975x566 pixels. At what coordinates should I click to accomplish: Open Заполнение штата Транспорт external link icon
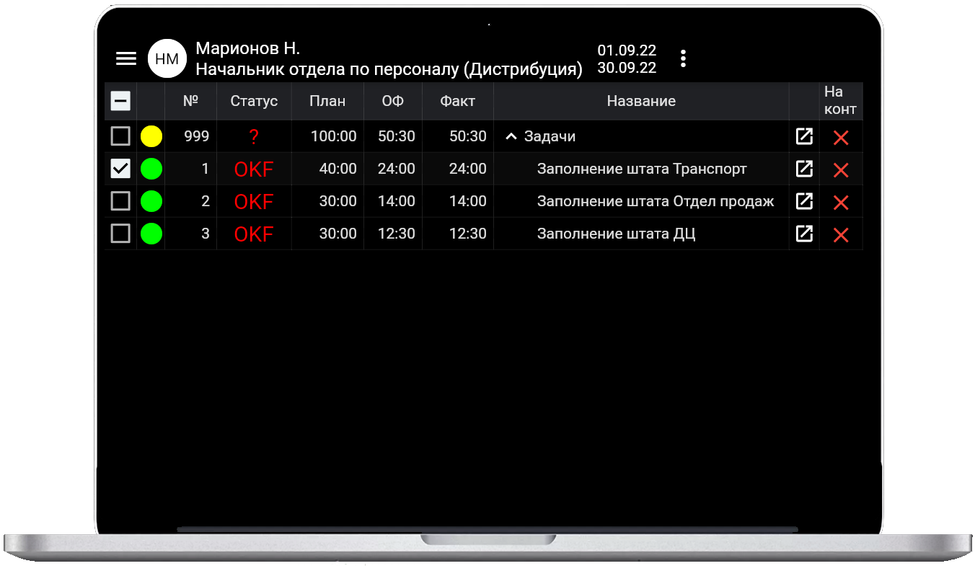click(x=804, y=169)
